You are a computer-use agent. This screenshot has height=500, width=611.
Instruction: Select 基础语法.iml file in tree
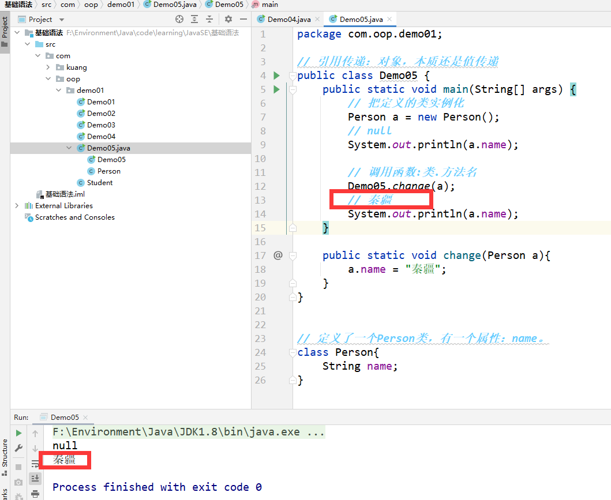[x=65, y=194]
